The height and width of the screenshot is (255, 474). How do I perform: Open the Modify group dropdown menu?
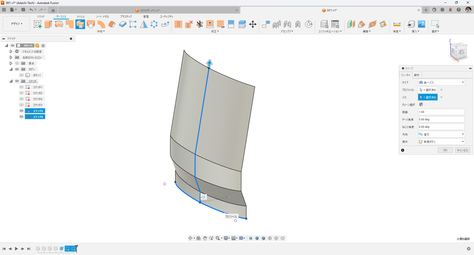point(215,31)
